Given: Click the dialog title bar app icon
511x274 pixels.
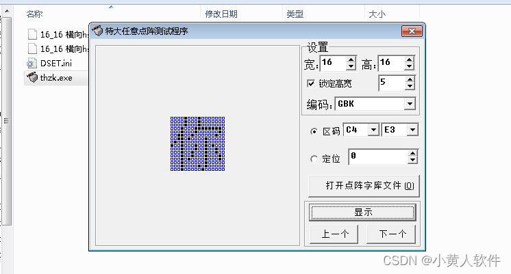Looking at the screenshot, I should pos(97,31).
